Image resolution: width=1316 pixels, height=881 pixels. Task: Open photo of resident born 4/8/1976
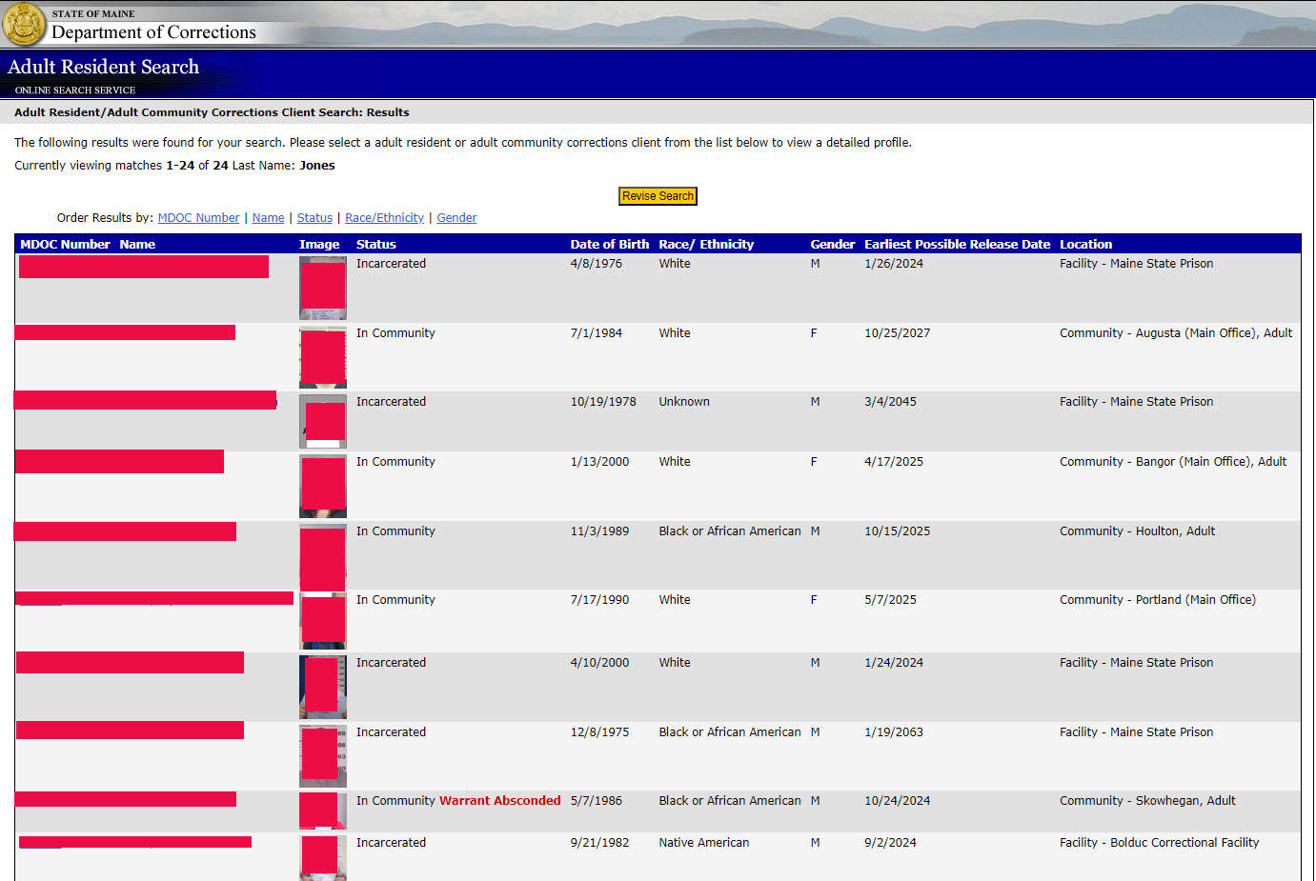322,288
